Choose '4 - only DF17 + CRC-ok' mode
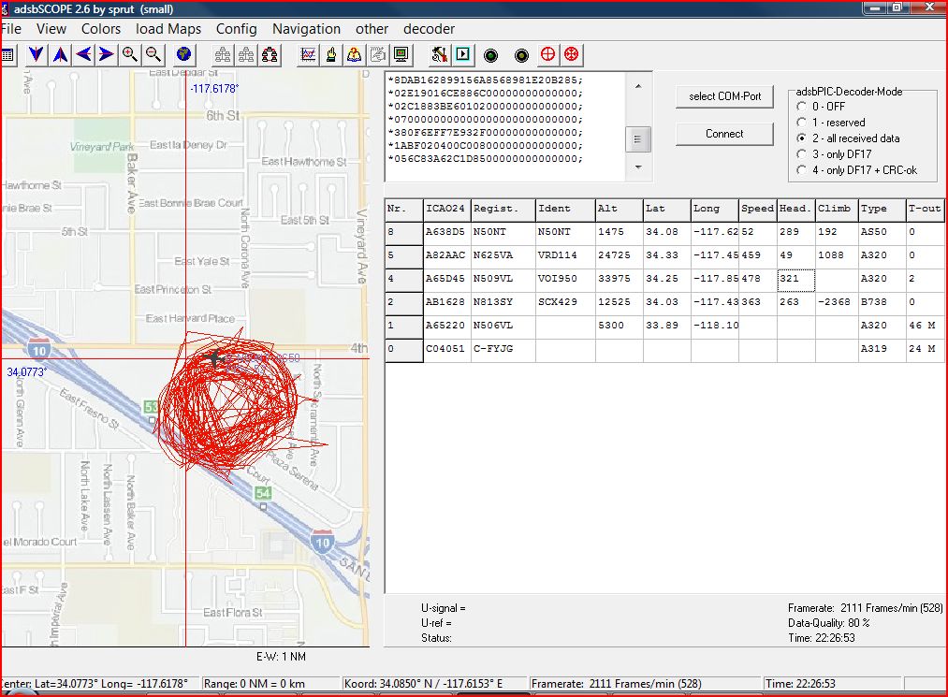This screenshot has height=697, width=948. (x=802, y=170)
